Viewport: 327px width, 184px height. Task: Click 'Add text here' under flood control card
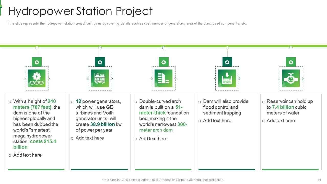click(x=217, y=121)
